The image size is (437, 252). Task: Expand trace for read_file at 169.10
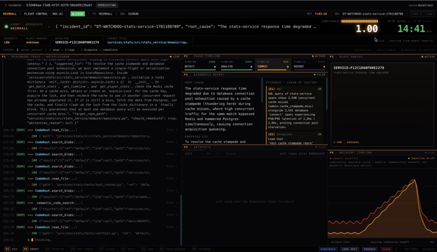click(172, 130)
